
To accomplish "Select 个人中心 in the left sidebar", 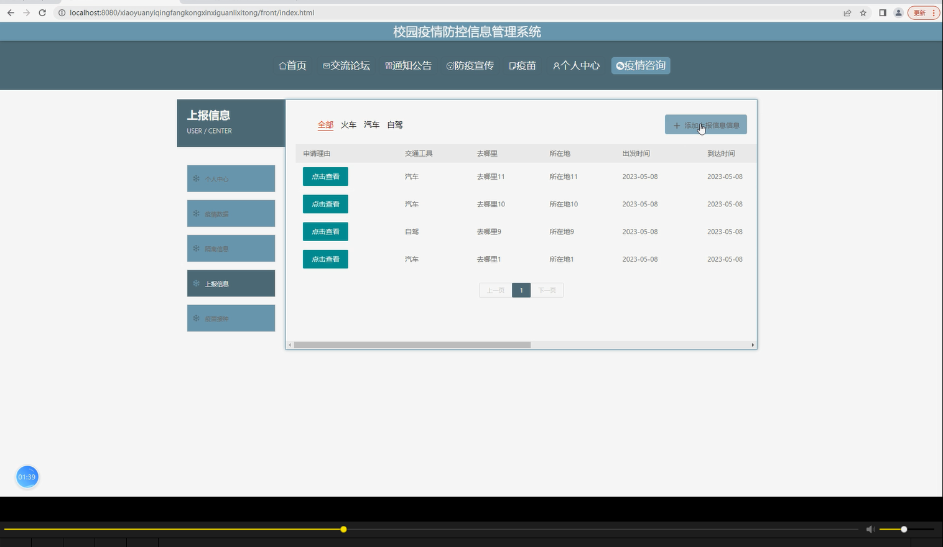I will [x=231, y=178].
